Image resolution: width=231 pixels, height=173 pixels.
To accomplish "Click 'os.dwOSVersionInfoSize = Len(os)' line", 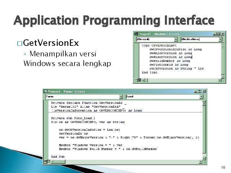I will point(90,130).
